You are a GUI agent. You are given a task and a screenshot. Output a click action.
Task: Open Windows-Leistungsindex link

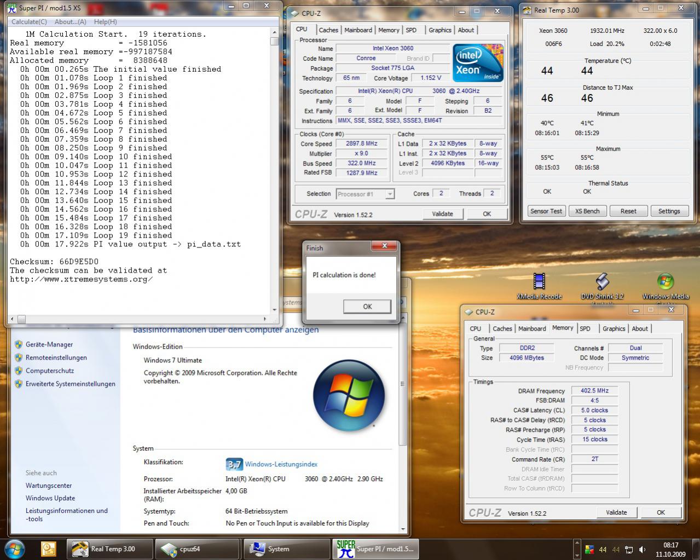(281, 464)
